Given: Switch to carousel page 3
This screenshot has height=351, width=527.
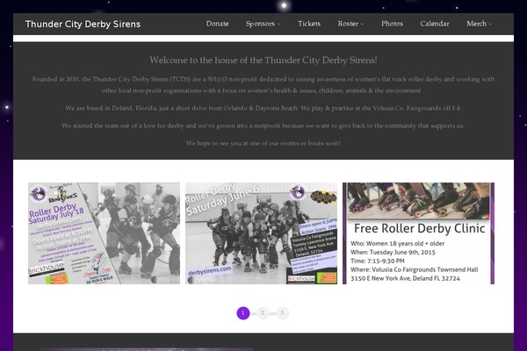Looking at the screenshot, I should 282,313.
